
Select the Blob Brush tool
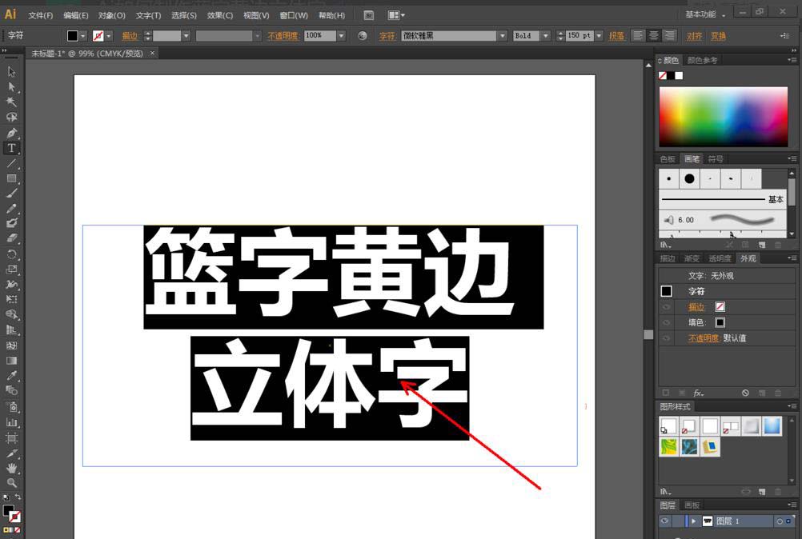[x=11, y=223]
